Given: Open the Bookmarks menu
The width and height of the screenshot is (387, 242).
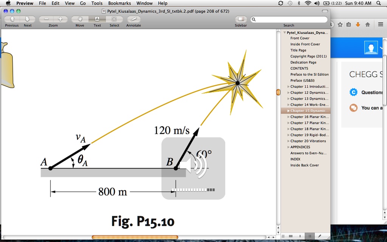Looking at the screenshot, I should 119,3.
